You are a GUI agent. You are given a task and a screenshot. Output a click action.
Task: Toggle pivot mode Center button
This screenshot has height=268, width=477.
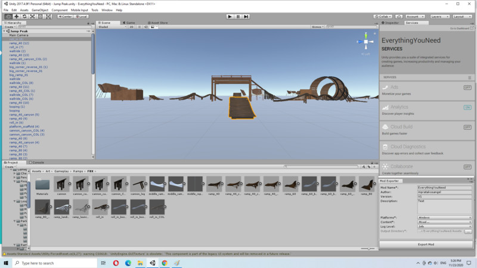[x=65, y=17]
